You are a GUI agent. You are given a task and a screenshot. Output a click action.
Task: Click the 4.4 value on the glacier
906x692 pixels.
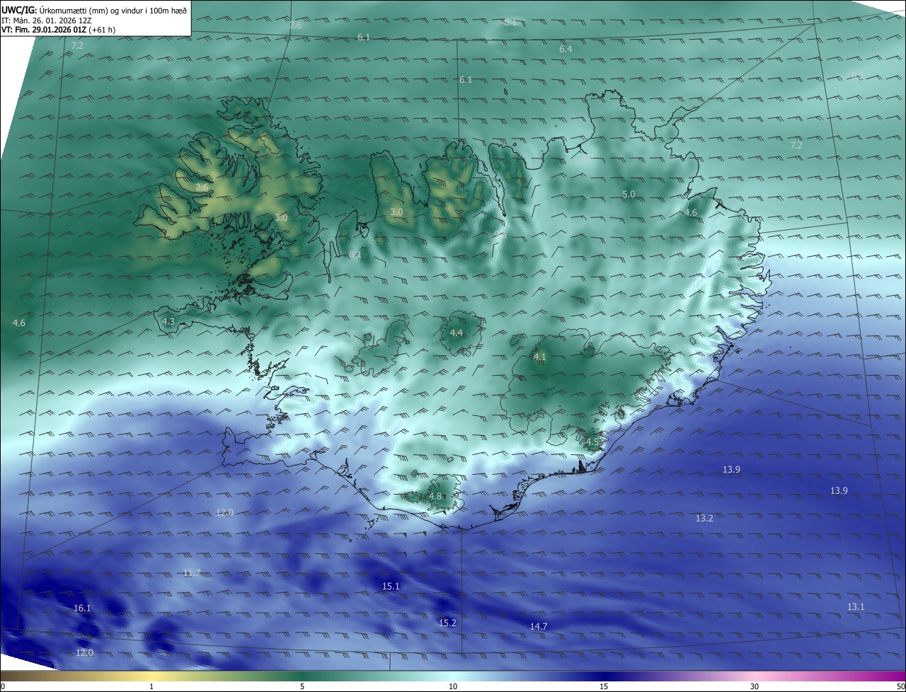(457, 333)
